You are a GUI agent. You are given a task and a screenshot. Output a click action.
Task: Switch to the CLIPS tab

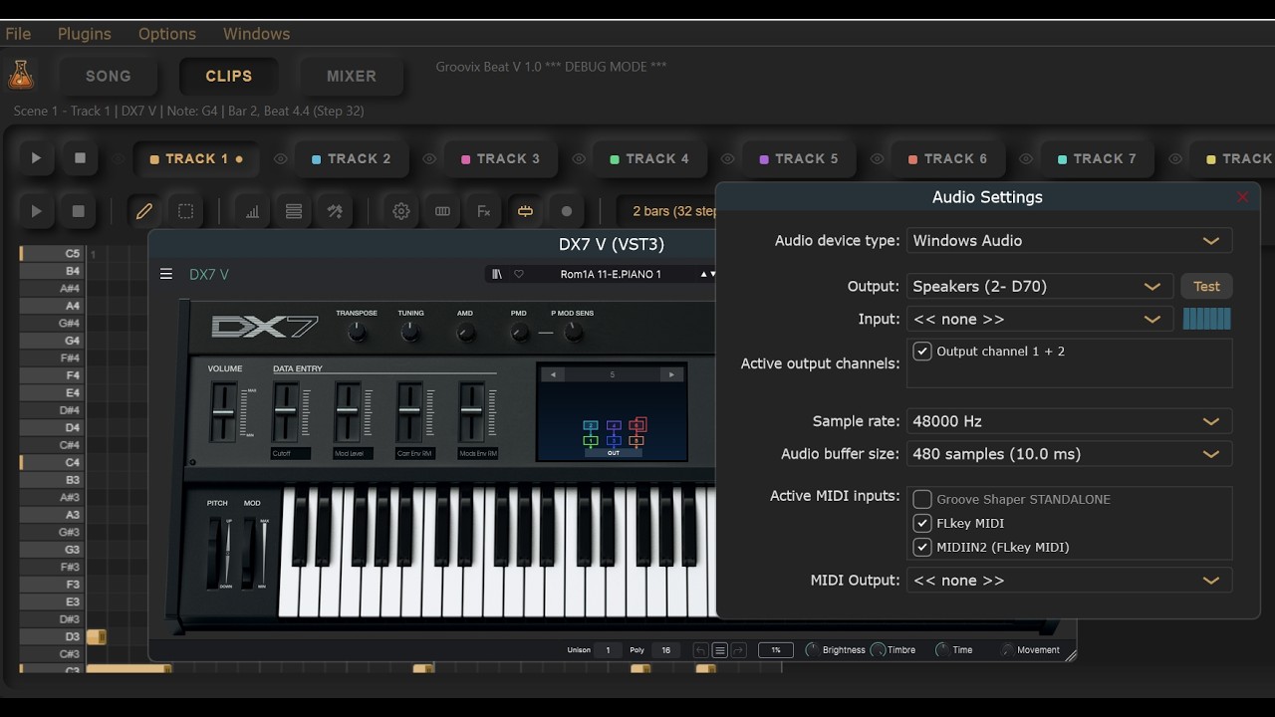(x=229, y=76)
